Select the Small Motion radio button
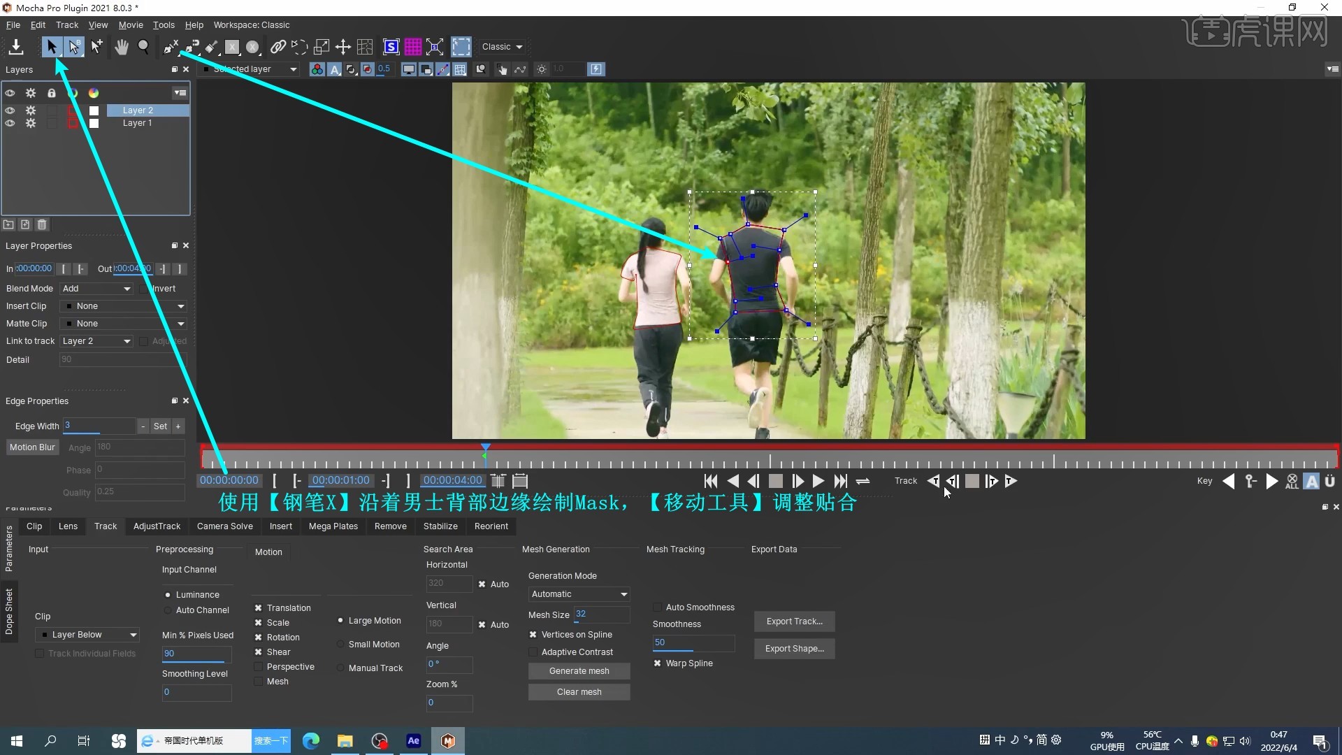The height and width of the screenshot is (755, 1342). tap(340, 645)
